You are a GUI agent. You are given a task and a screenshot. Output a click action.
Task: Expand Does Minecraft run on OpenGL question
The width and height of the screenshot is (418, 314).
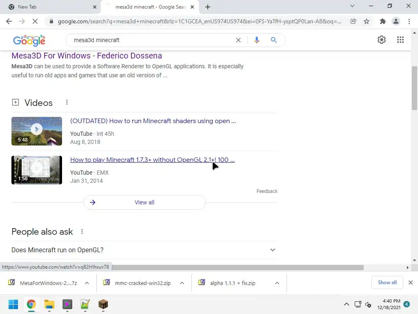145,250
